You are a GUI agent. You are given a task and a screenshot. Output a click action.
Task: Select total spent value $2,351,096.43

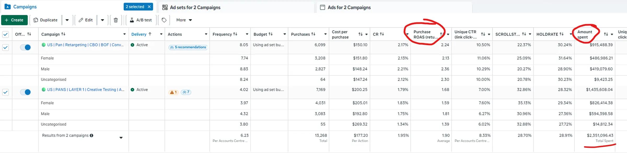click(x=600, y=135)
